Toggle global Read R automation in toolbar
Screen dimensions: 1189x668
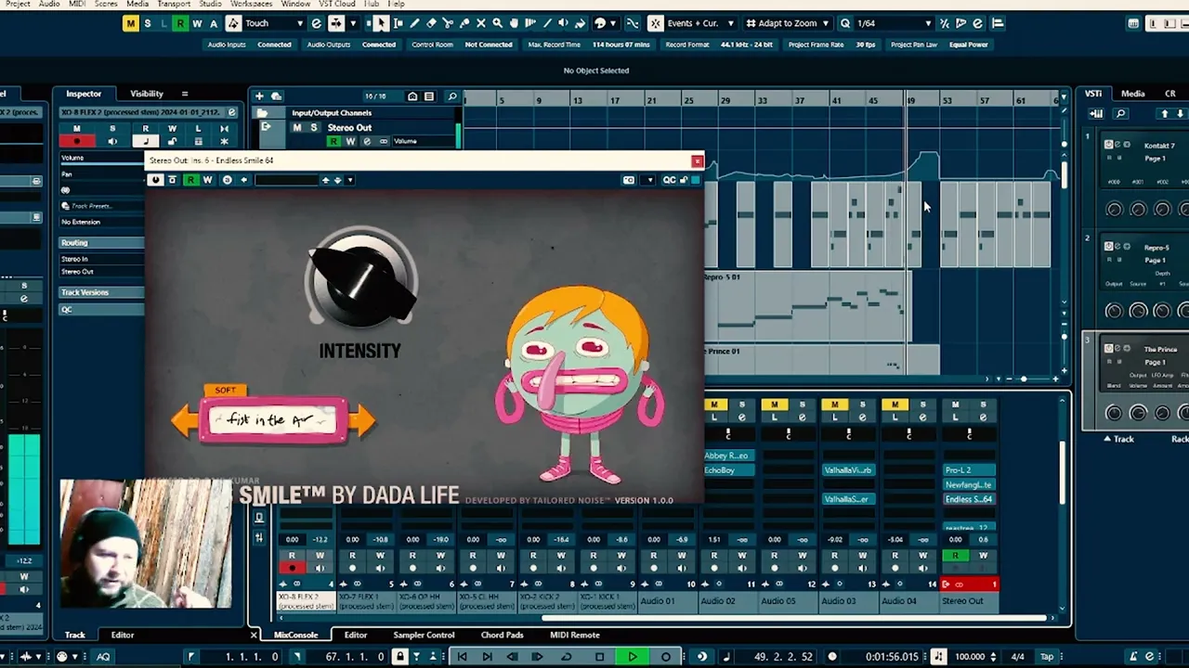pyautogui.click(x=180, y=23)
